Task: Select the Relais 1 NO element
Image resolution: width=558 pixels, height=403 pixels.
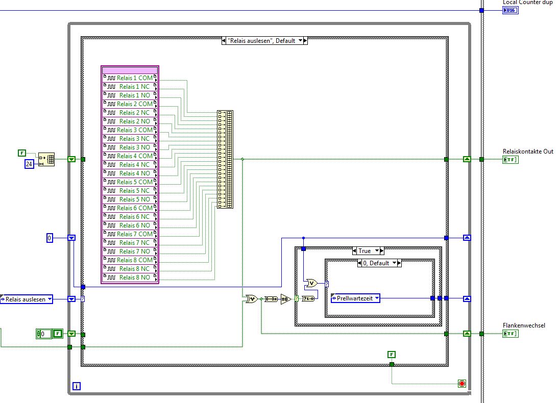Action: tap(130, 95)
